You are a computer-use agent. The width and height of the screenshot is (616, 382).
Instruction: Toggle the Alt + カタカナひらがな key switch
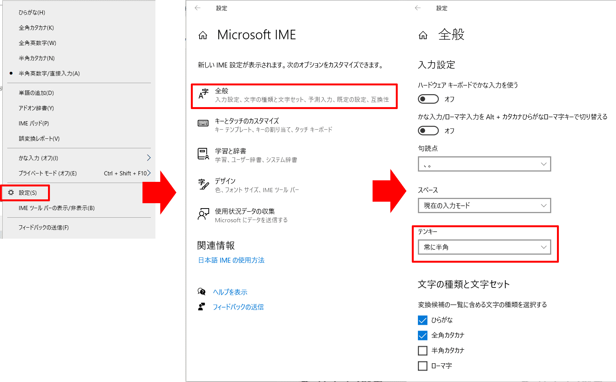click(428, 131)
